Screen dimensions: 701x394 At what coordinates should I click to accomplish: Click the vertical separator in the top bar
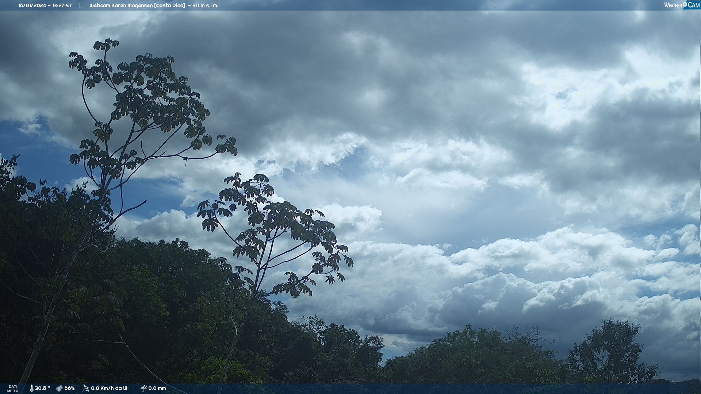click(80, 5)
